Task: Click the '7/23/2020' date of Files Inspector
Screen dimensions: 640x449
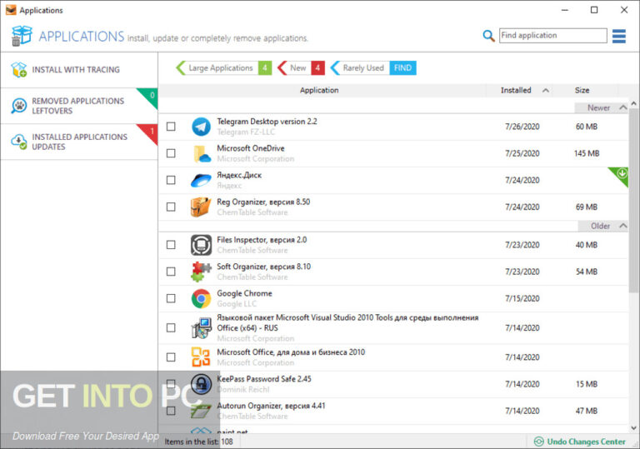Action: pyautogui.click(x=522, y=245)
